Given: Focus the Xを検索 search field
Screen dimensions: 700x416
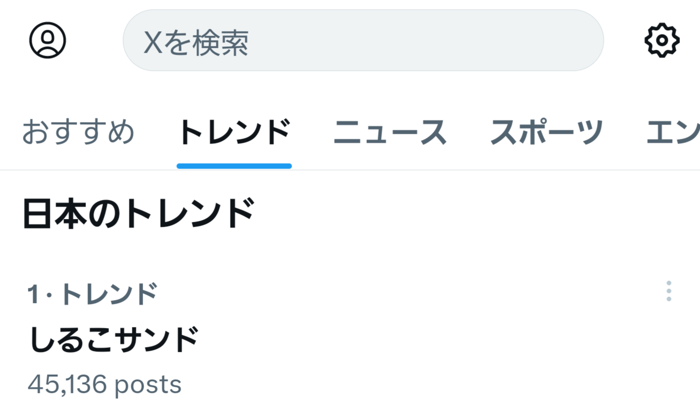Looking at the screenshot, I should [362, 41].
